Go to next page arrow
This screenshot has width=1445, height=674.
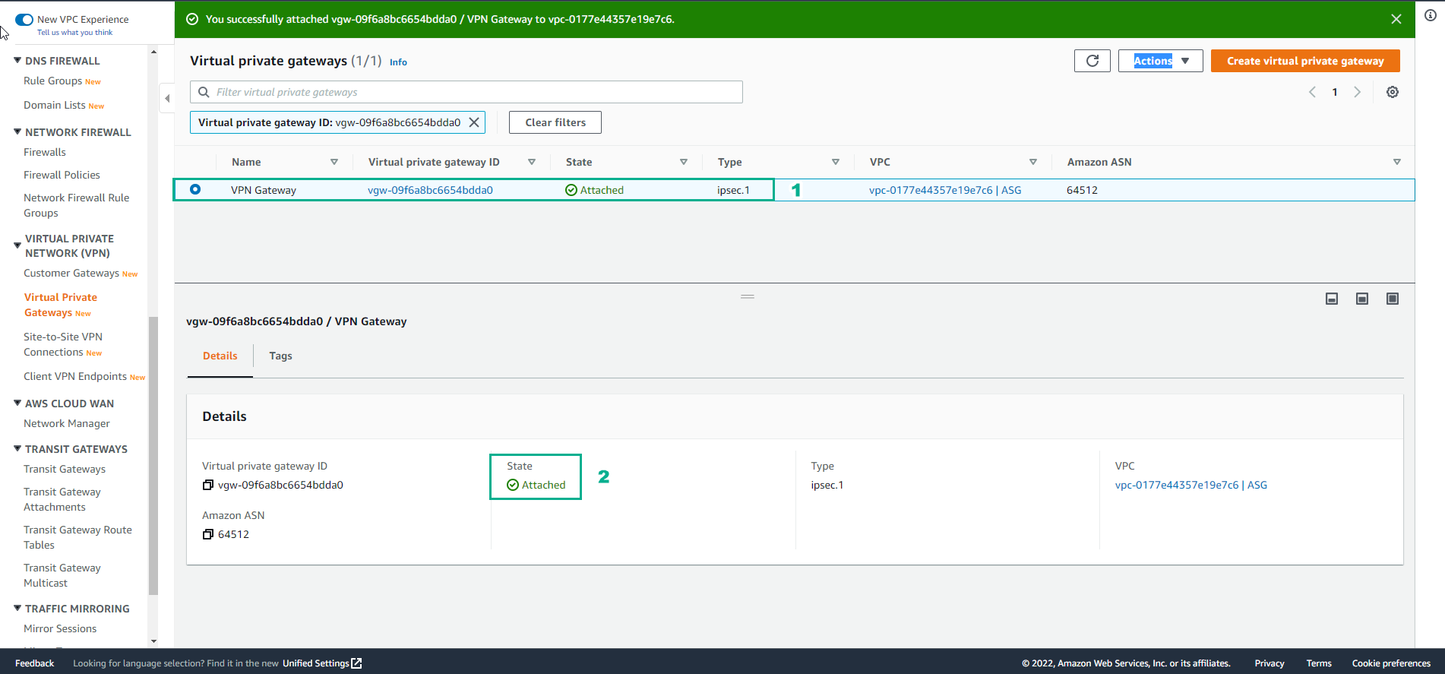click(1357, 92)
